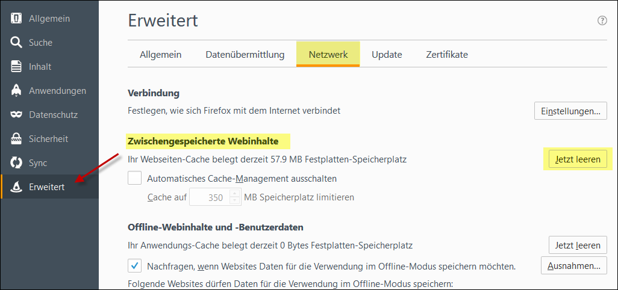The image size is (618, 290).
Task: Click the Datenschutz mask icon
Action: pos(16,115)
